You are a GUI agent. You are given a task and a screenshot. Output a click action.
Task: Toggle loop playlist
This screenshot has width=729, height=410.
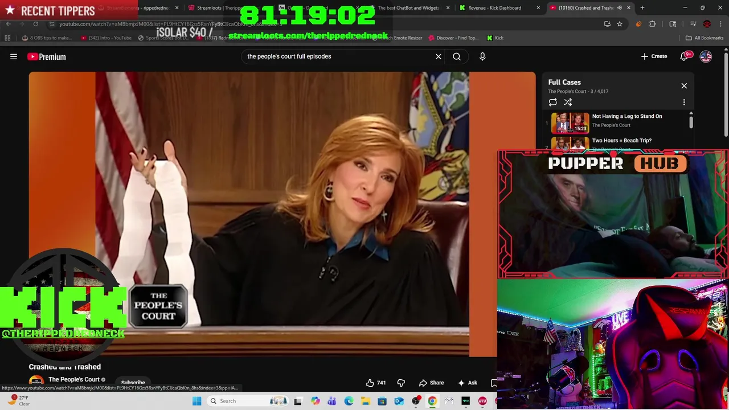552,102
